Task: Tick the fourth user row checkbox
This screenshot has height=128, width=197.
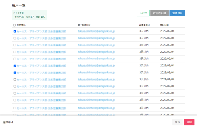Action: [15, 52]
